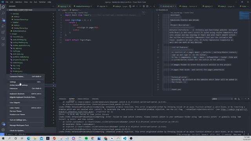Viewport: 251px width, 141px height.
Task: Maximize the panel with the chevron-up icon
Action: click(x=246, y=99)
